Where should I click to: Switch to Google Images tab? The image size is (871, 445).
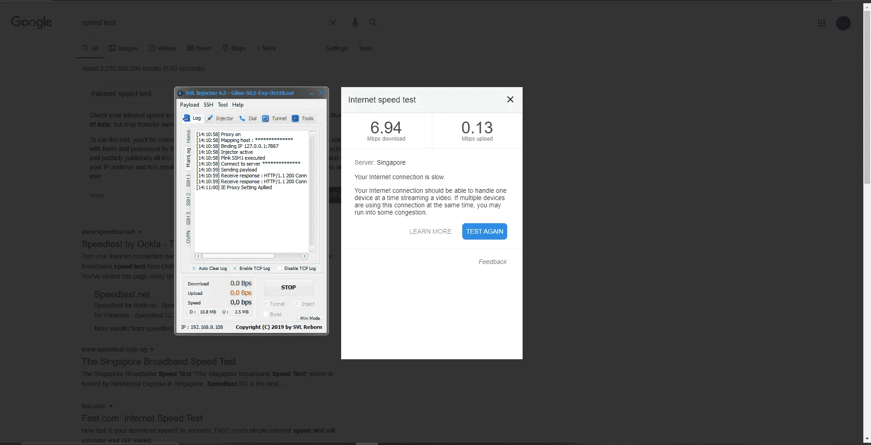123,48
